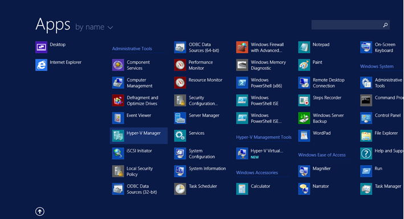Select the Windows Ease of Access header
The height and width of the screenshot is (219, 404).
tap(322, 155)
